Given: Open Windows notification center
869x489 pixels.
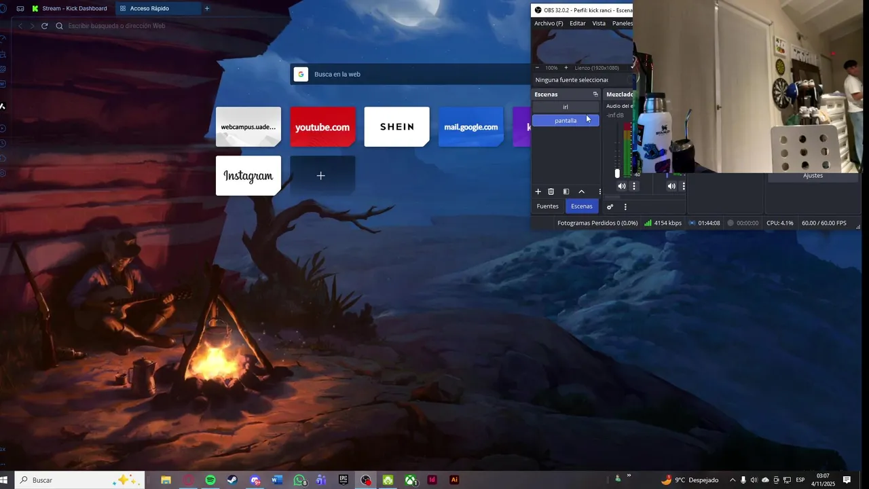Looking at the screenshot, I should (x=847, y=480).
